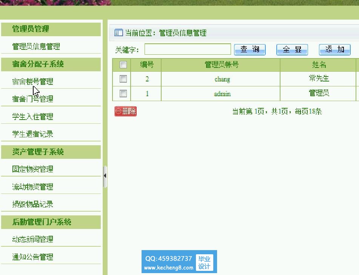Open 宿舍楼号管理 menu item
The image size is (359, 275).
pos(32,81)
